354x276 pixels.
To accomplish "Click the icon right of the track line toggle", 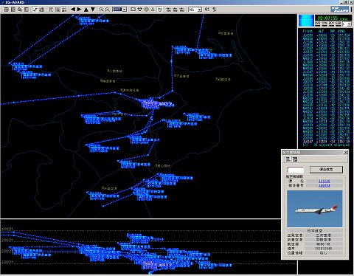I will [42, 10].
